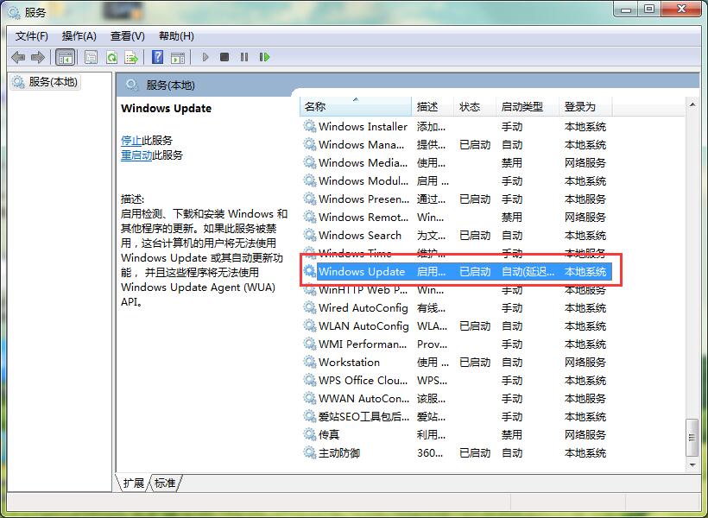
Task: Select the WWAN AutoCon... service row
Action: [x=456, y=398]
